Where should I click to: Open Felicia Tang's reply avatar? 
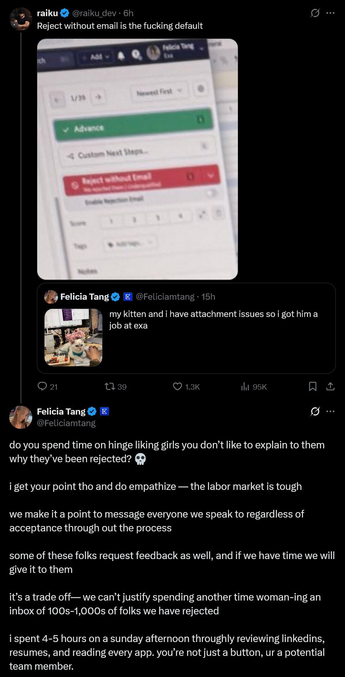[20, 417]
